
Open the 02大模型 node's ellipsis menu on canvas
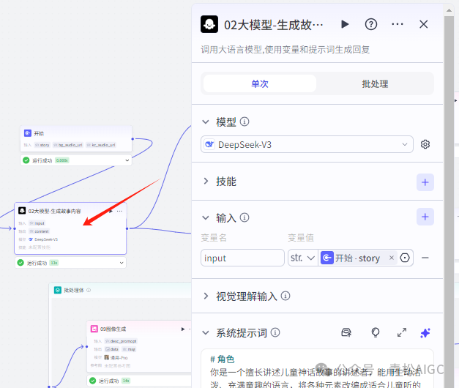(x=119, y=211)
